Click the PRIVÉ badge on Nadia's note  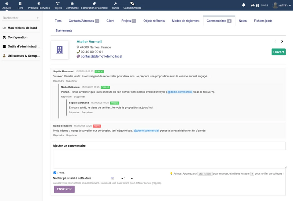97,126
